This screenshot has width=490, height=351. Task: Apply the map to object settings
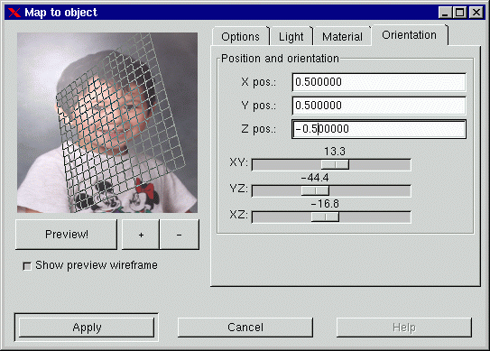(x=87, y=328)
